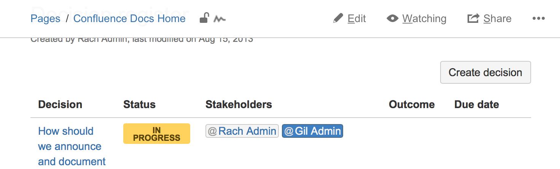Image resolution: width=560 pixels, height=169 pixels.
Task: Open the highlighted @Gil Admin mention
Action: [x=312, y=131]
